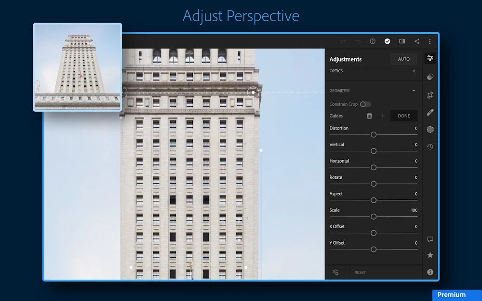This screenshot has width=482, height=301.
Task: Open the three-dot more options menu
Action: coord(430,41)
